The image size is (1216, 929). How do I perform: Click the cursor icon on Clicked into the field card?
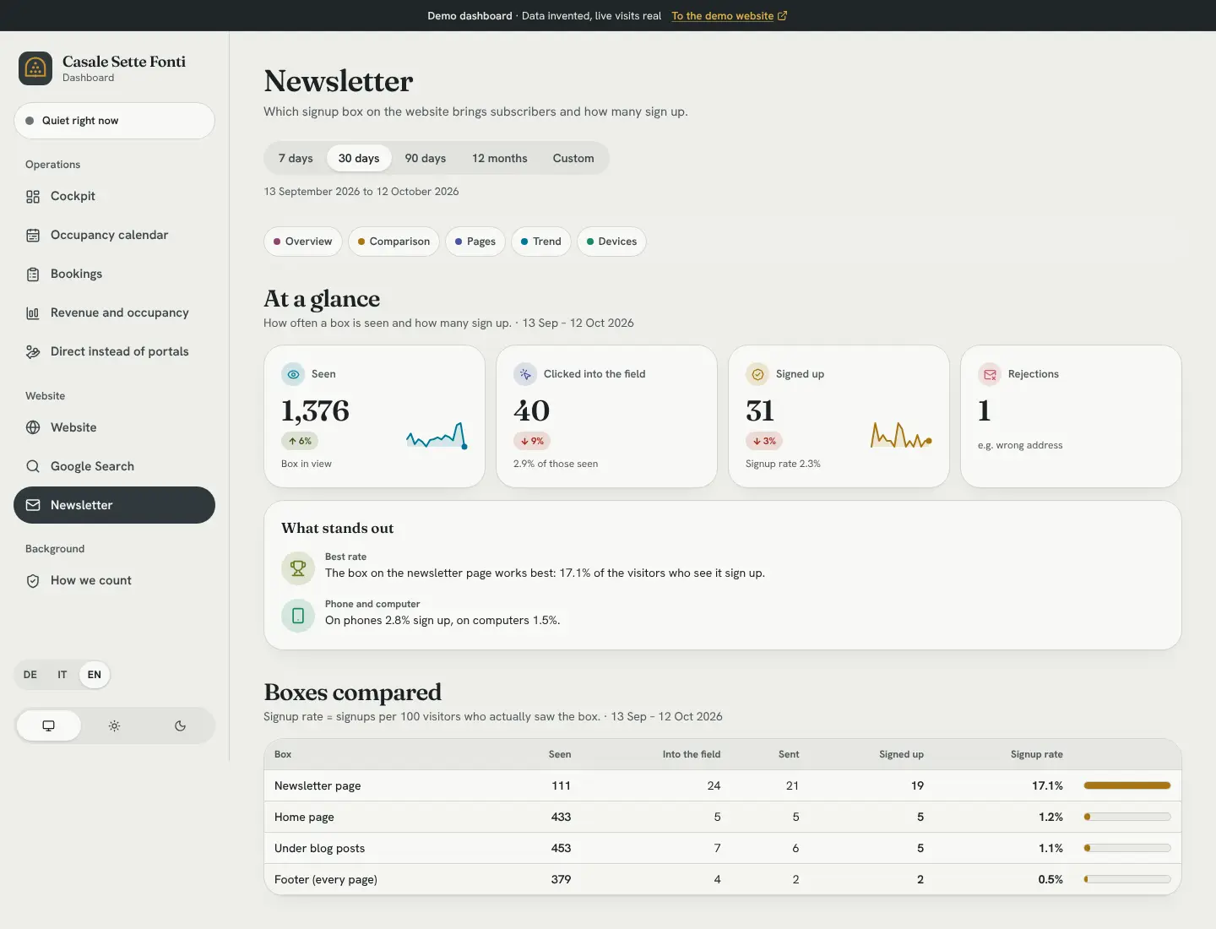tap(525, 374)
